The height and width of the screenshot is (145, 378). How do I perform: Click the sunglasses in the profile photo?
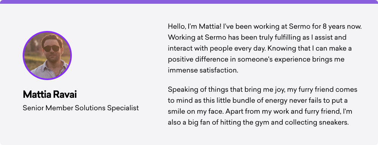tap(51, 48)
